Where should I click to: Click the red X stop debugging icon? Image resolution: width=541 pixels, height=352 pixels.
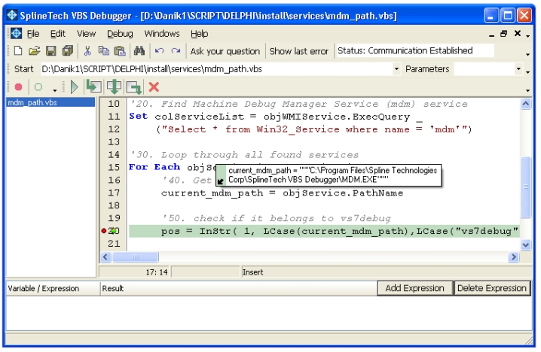tap(154, 87)
